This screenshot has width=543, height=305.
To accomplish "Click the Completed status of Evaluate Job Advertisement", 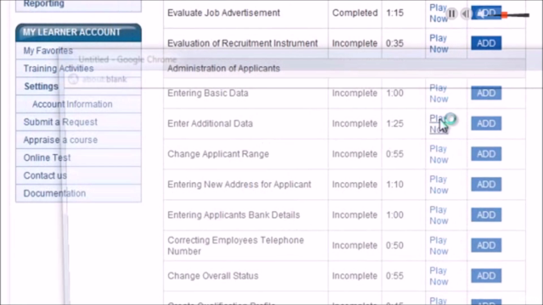I will tap(355, 13).
